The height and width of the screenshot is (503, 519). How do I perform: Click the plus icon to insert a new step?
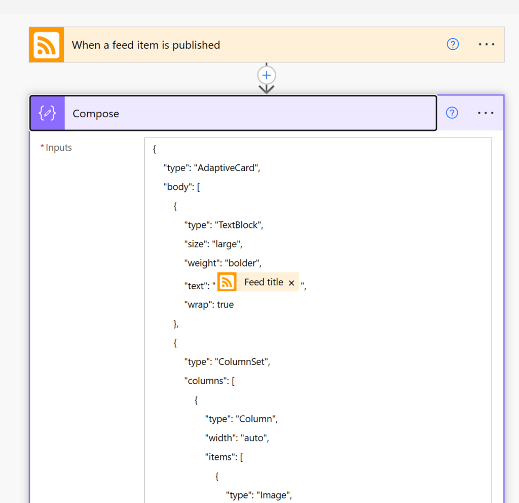pos(266,75)
